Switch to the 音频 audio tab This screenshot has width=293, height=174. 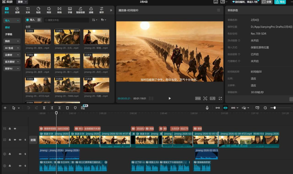coord(17,10)
